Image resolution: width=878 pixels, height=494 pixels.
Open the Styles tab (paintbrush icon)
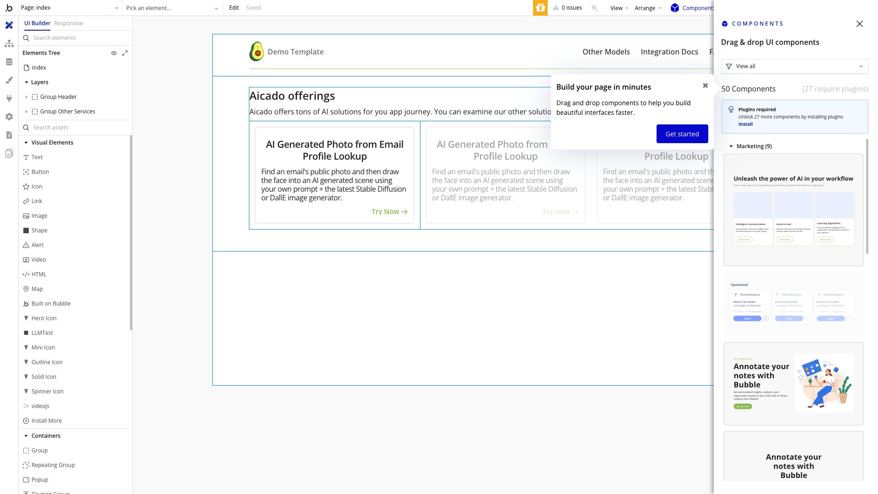(x=9, y=80)
